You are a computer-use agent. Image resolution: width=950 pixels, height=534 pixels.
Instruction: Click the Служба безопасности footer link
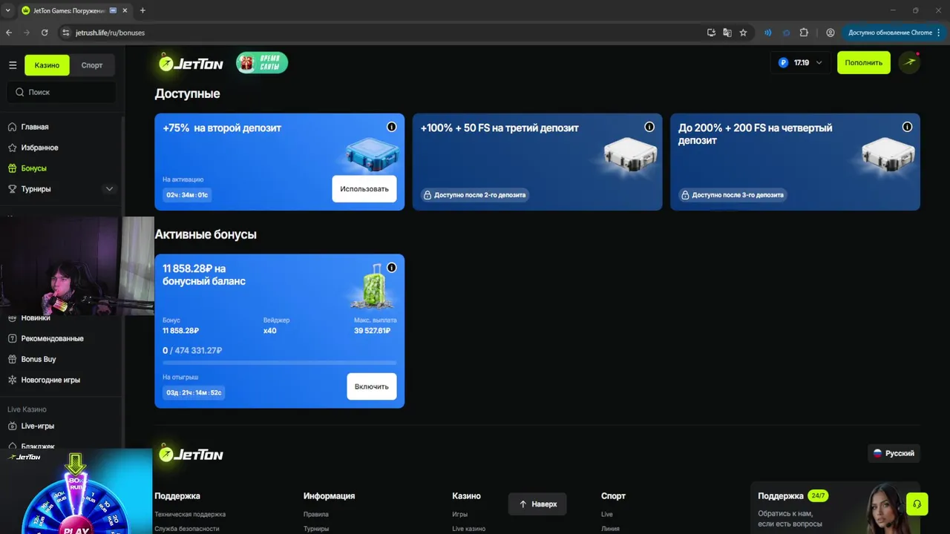[187, 529]
